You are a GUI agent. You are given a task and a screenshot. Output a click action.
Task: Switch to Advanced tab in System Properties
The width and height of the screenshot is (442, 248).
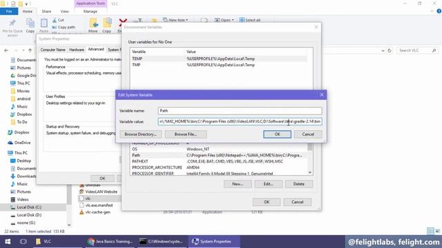coord(96,49)
